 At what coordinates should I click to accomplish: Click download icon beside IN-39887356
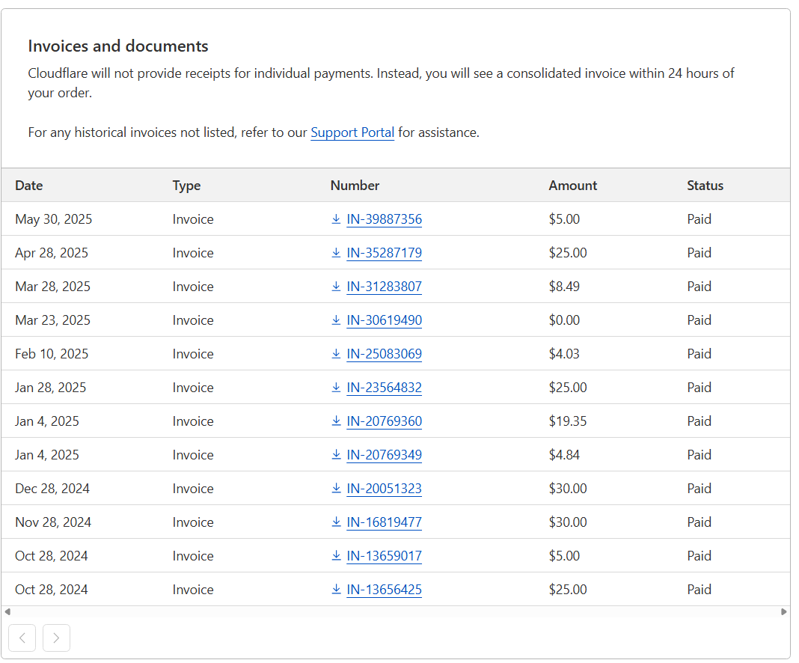pyautogui.click(x=336, y=219)
